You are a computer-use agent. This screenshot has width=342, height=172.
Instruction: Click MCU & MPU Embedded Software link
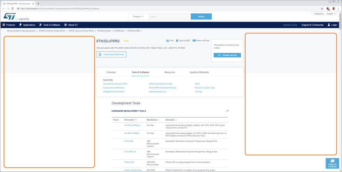(x=163, y=88)
